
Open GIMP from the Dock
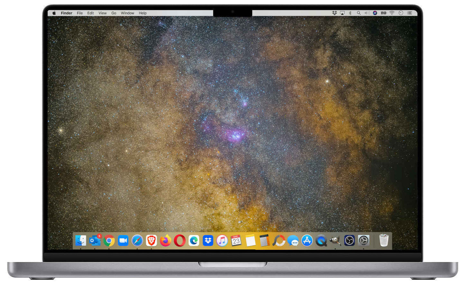(335, 240)
